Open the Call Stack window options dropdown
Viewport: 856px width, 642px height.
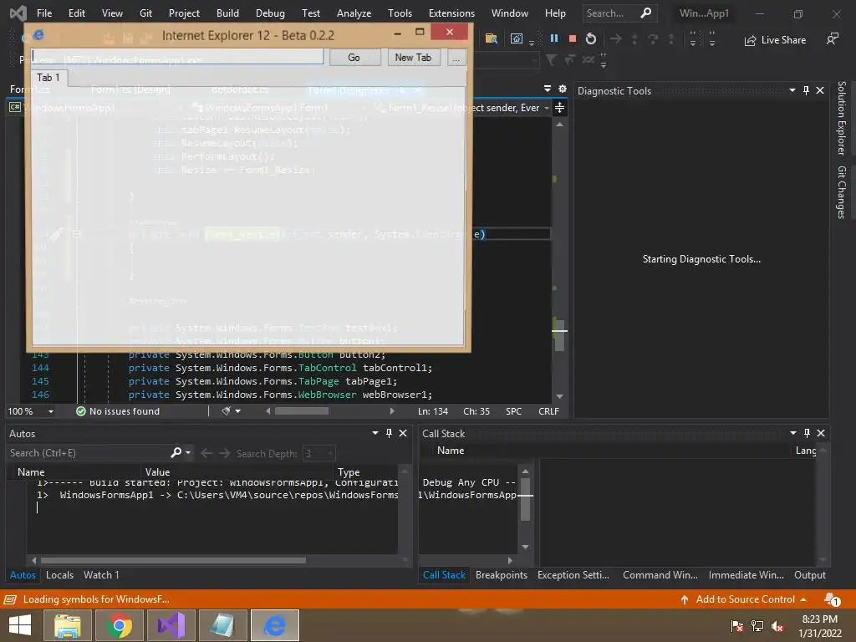tap(793, 433)
